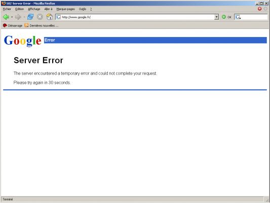Click the Terminé status bar text
The image size is (270, 203).
(8, 199)
